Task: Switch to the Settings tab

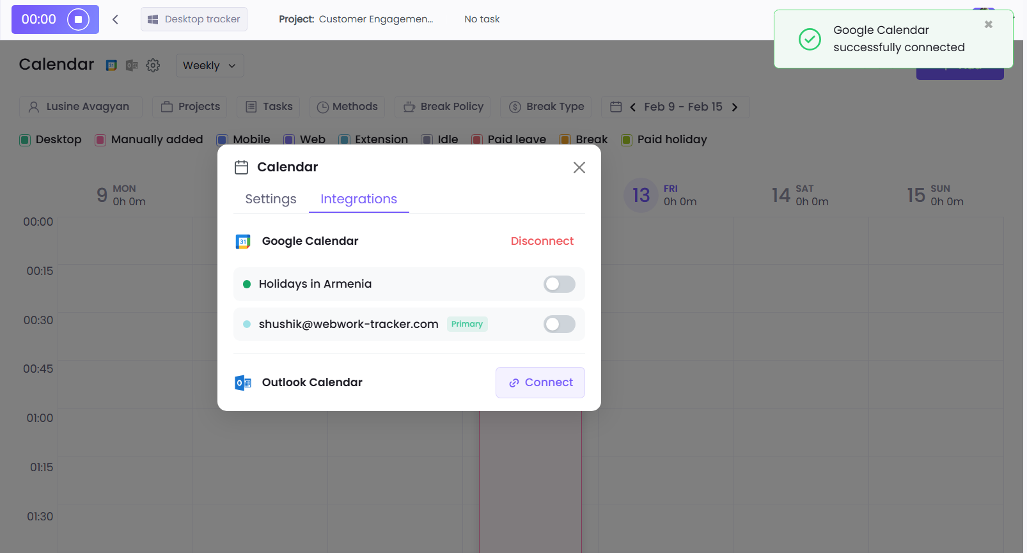Action: pyautogui.click(x=270, y=199)
